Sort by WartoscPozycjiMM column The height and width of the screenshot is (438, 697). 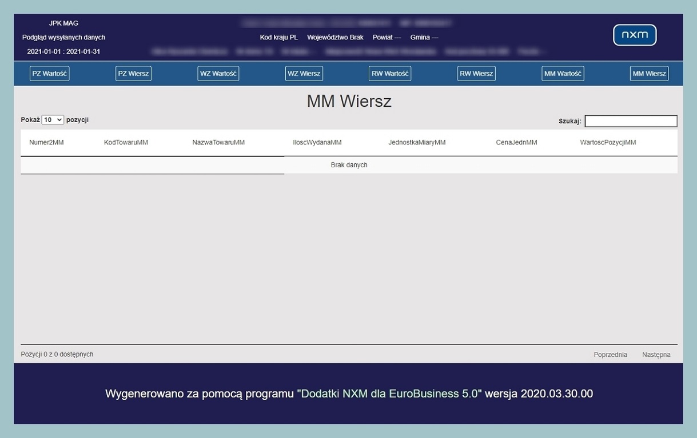[607, 142]
